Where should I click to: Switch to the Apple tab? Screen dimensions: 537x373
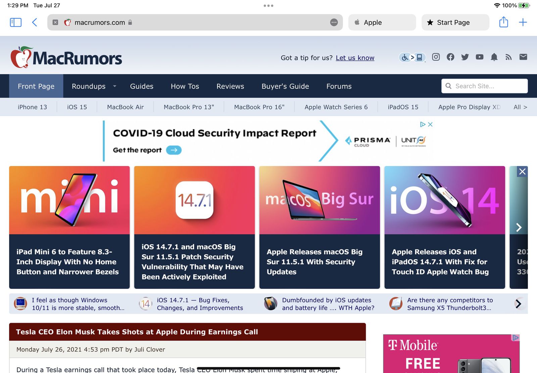point(382,22)
